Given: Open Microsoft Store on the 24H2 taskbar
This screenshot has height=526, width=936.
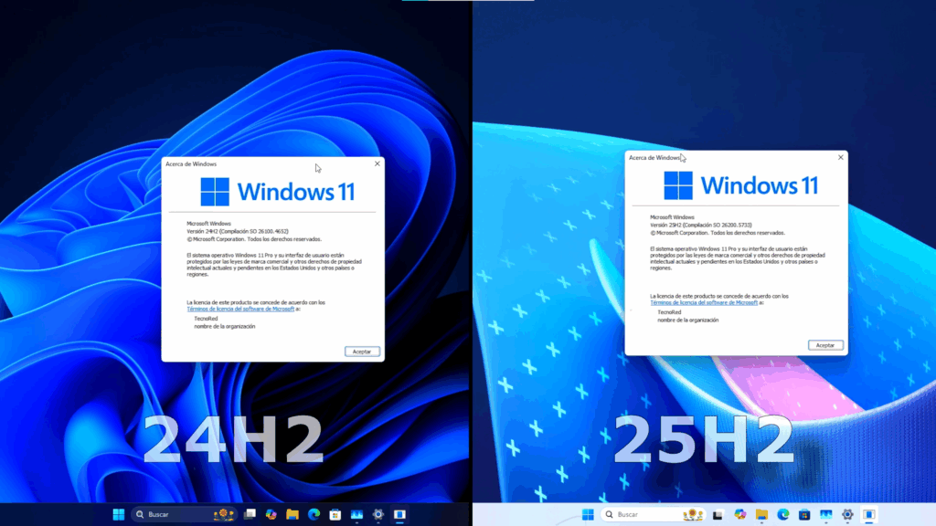Looking at the screenshot, I should coord(335,514).
